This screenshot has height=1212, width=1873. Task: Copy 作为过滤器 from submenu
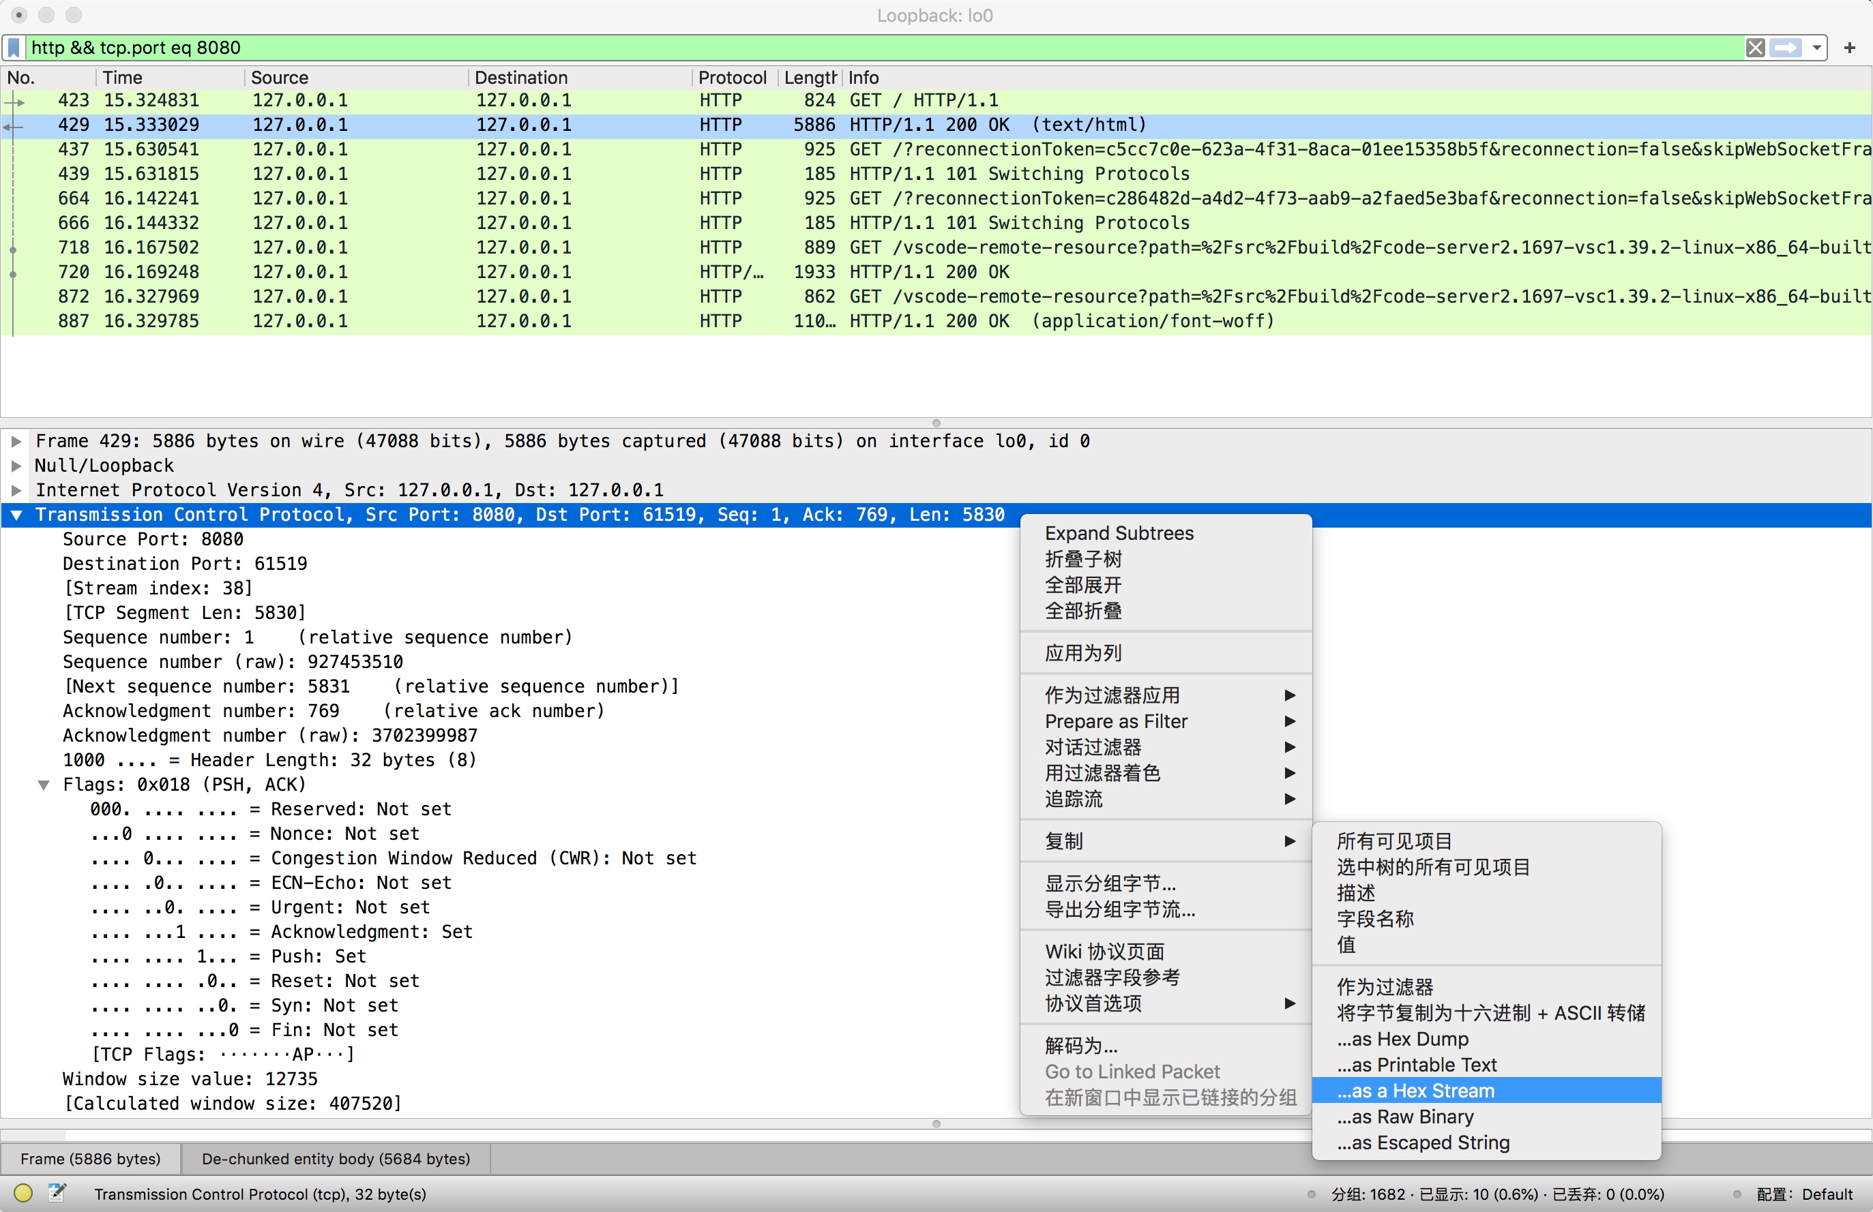1486,987
